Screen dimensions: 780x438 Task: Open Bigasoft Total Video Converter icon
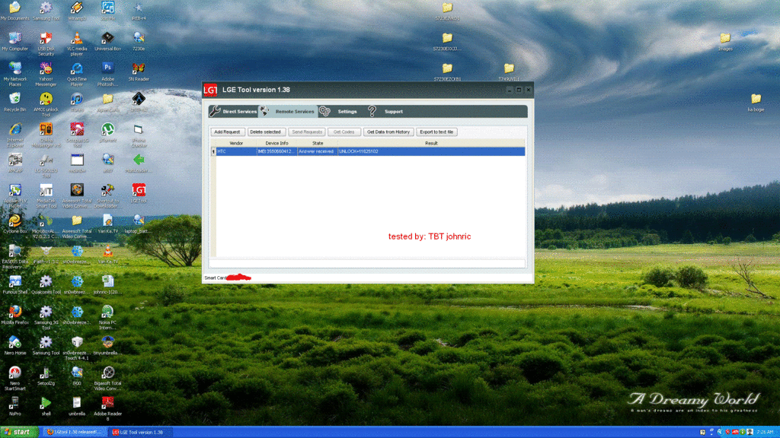click(107, 378)
